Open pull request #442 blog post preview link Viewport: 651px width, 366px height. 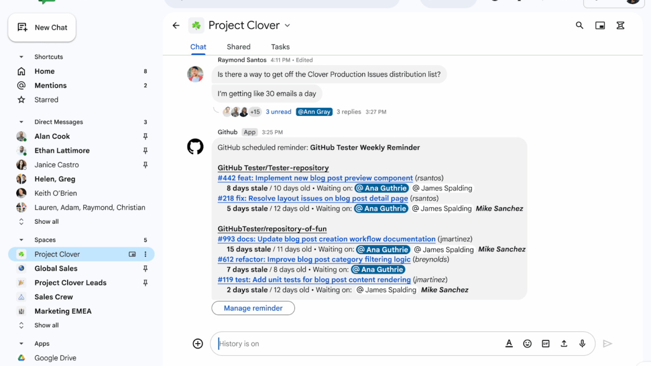[x=315, y=178]
